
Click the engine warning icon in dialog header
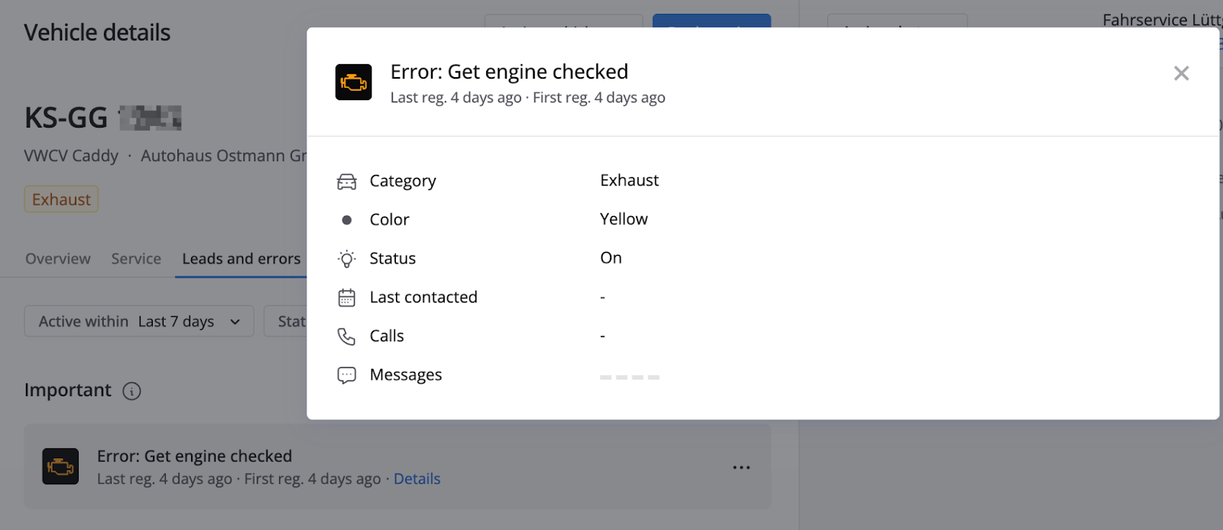[x=353, y=82]
